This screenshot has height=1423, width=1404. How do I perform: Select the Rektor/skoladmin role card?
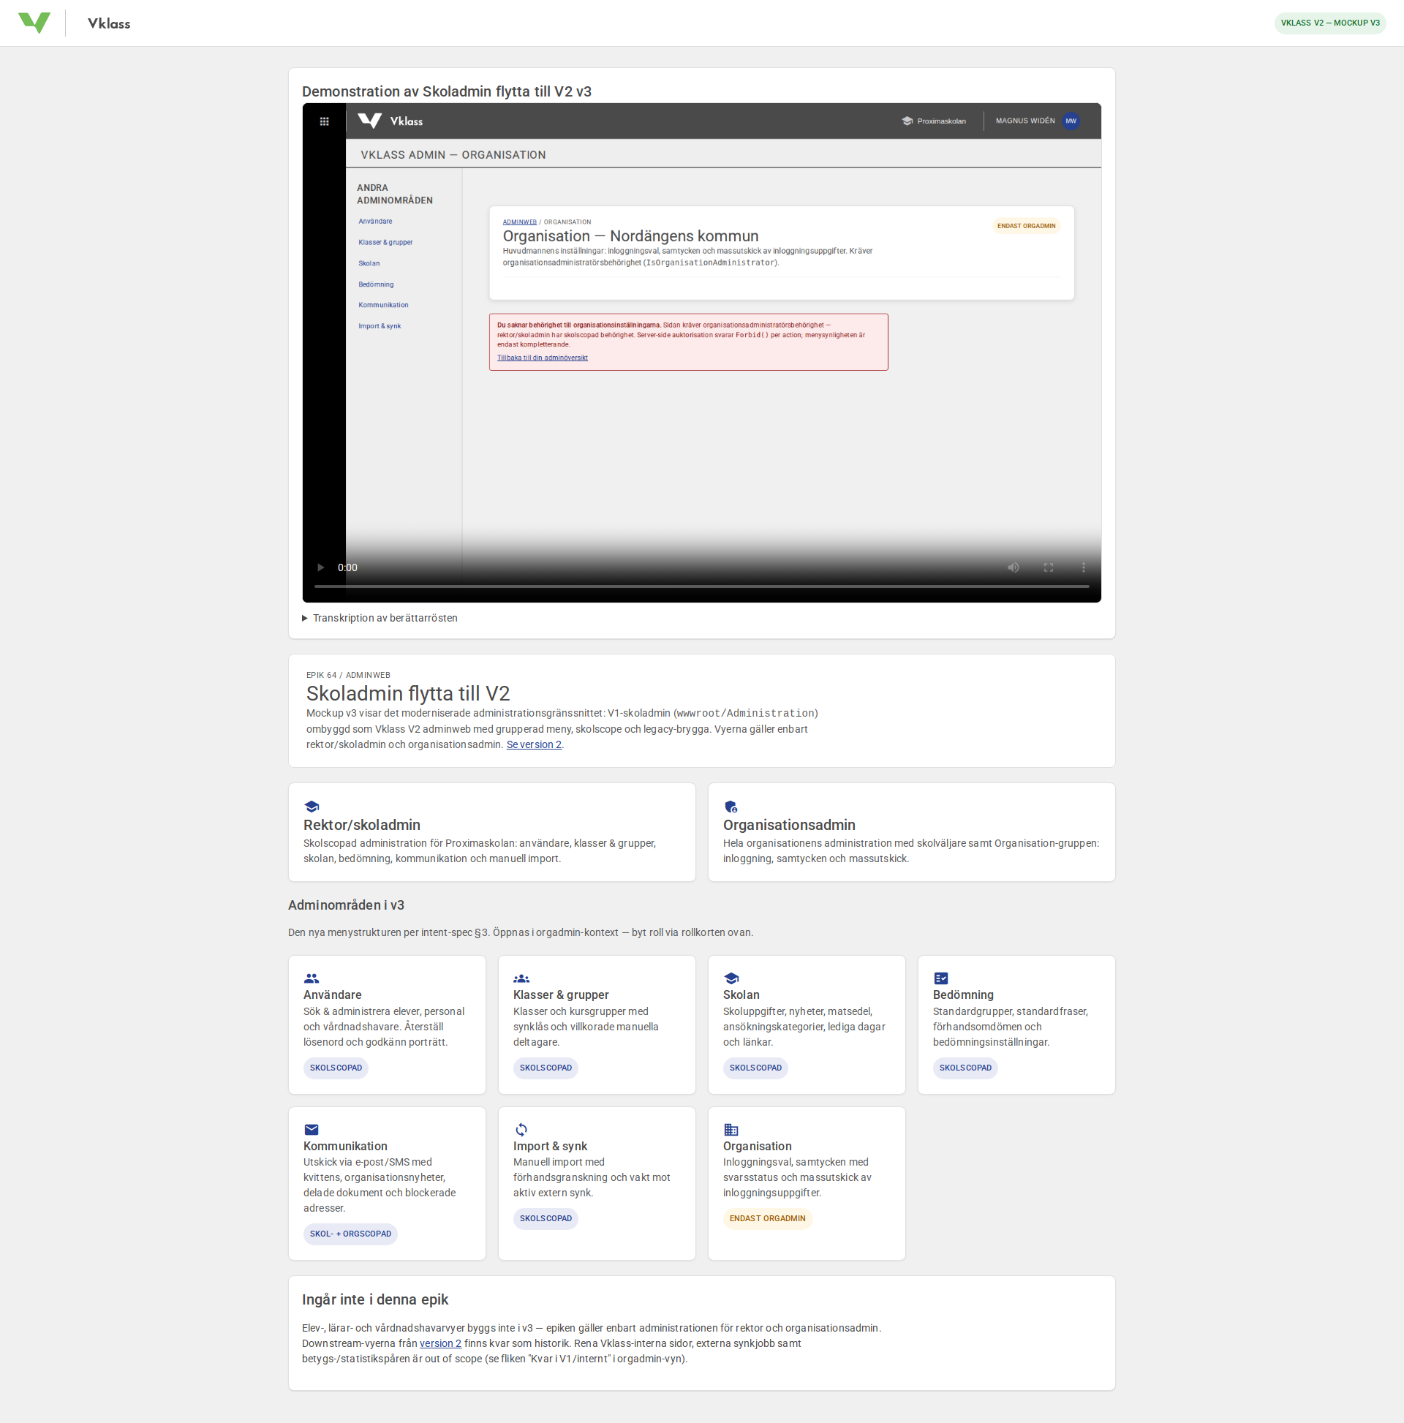(x=492, y=832)
